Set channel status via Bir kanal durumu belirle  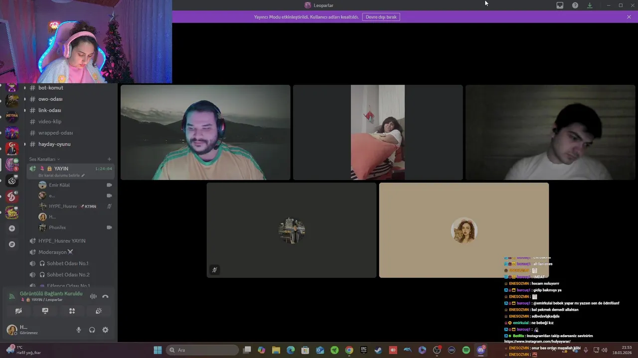click(62, 176)
